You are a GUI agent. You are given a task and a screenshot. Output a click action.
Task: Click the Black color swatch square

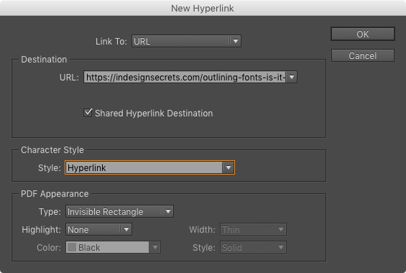click(72, 247)
